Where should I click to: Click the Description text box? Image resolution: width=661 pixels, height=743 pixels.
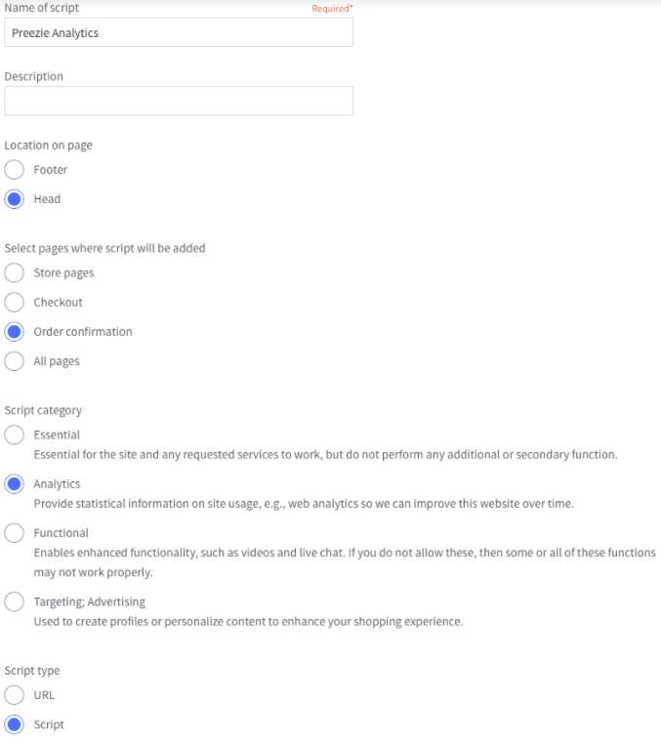179,101
